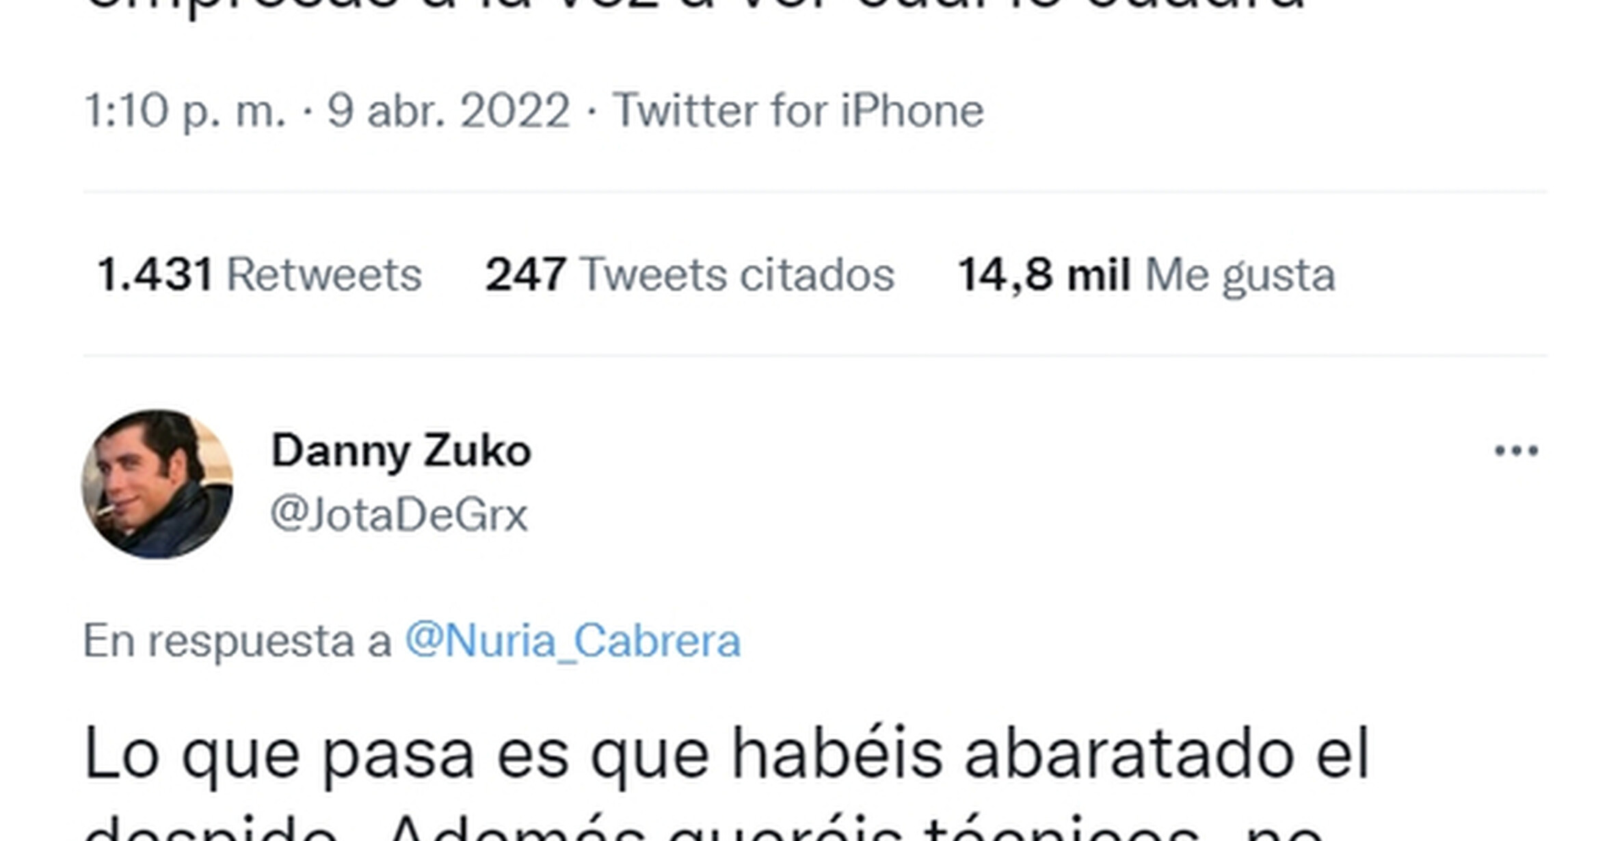Screen dimensions: 1607x841
Task: View the 1.431 retweet count
Action: coord(155,275)
